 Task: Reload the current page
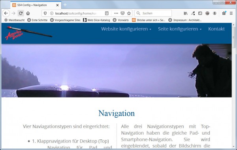pyautogui.click(x=21, y=13)
